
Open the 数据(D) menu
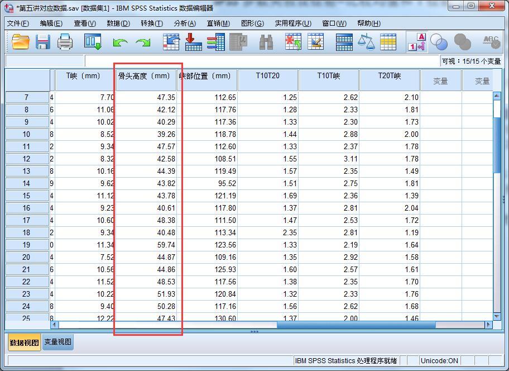pos(118,23)
